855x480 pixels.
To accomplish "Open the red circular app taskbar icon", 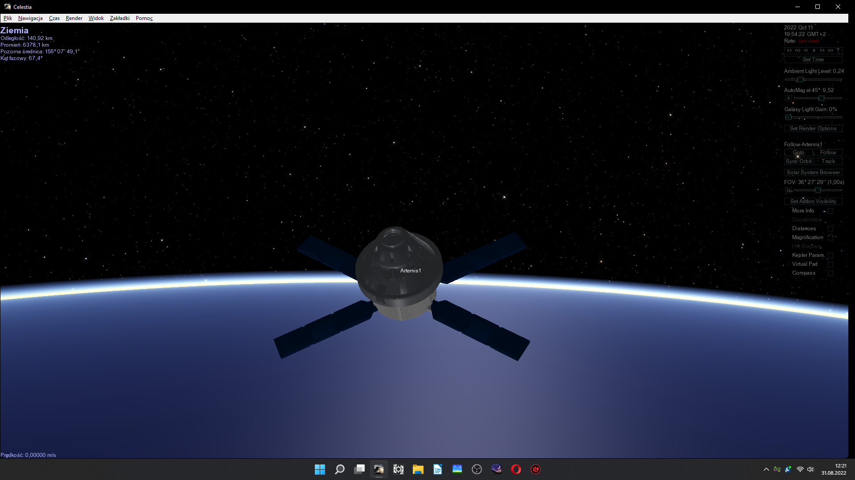I will pos(535,469).
